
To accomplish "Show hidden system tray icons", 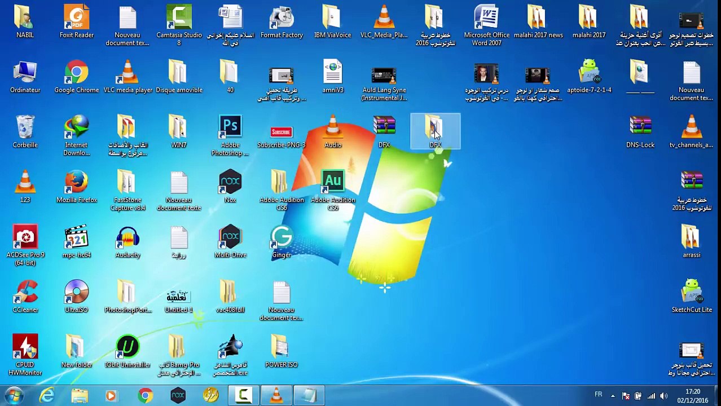I will pyautogui.click(x=613, y=396).
